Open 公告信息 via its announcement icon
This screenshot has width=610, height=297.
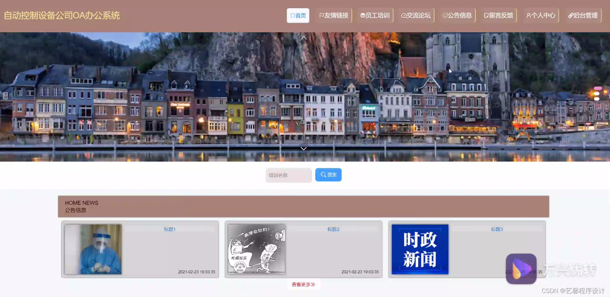(x=445, y=15)
